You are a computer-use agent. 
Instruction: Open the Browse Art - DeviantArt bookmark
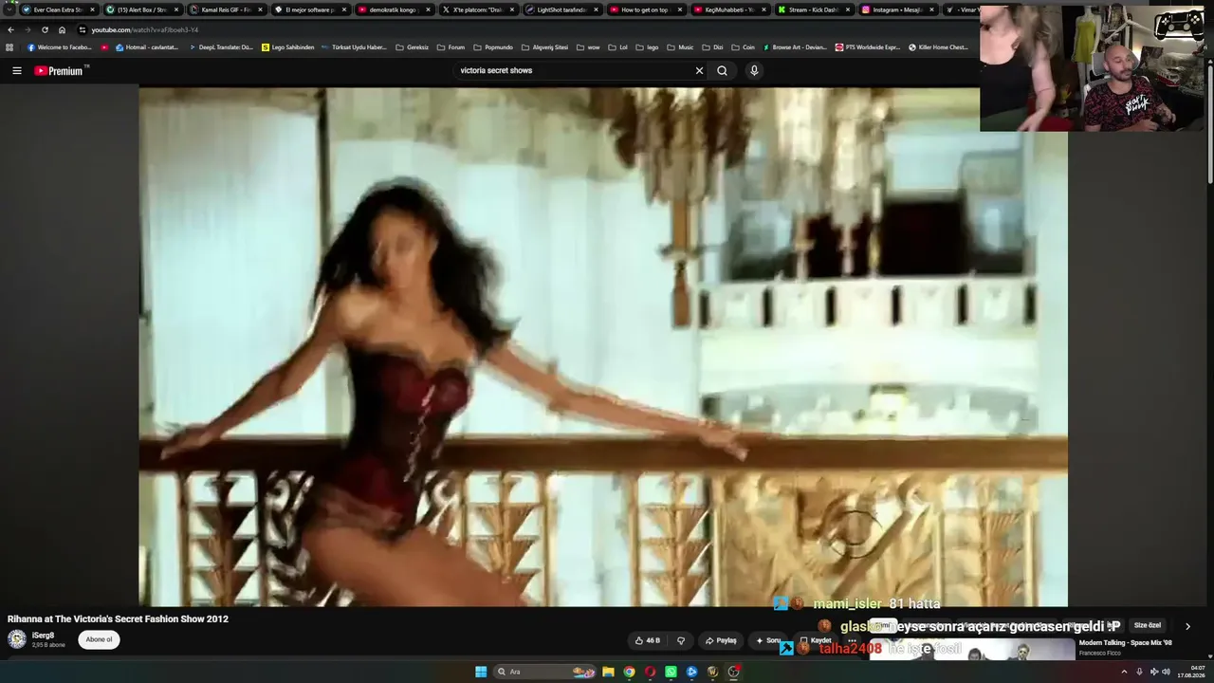(x=795, y=46)
